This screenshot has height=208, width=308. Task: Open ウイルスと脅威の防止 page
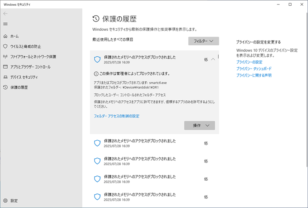tap(26, 47)
